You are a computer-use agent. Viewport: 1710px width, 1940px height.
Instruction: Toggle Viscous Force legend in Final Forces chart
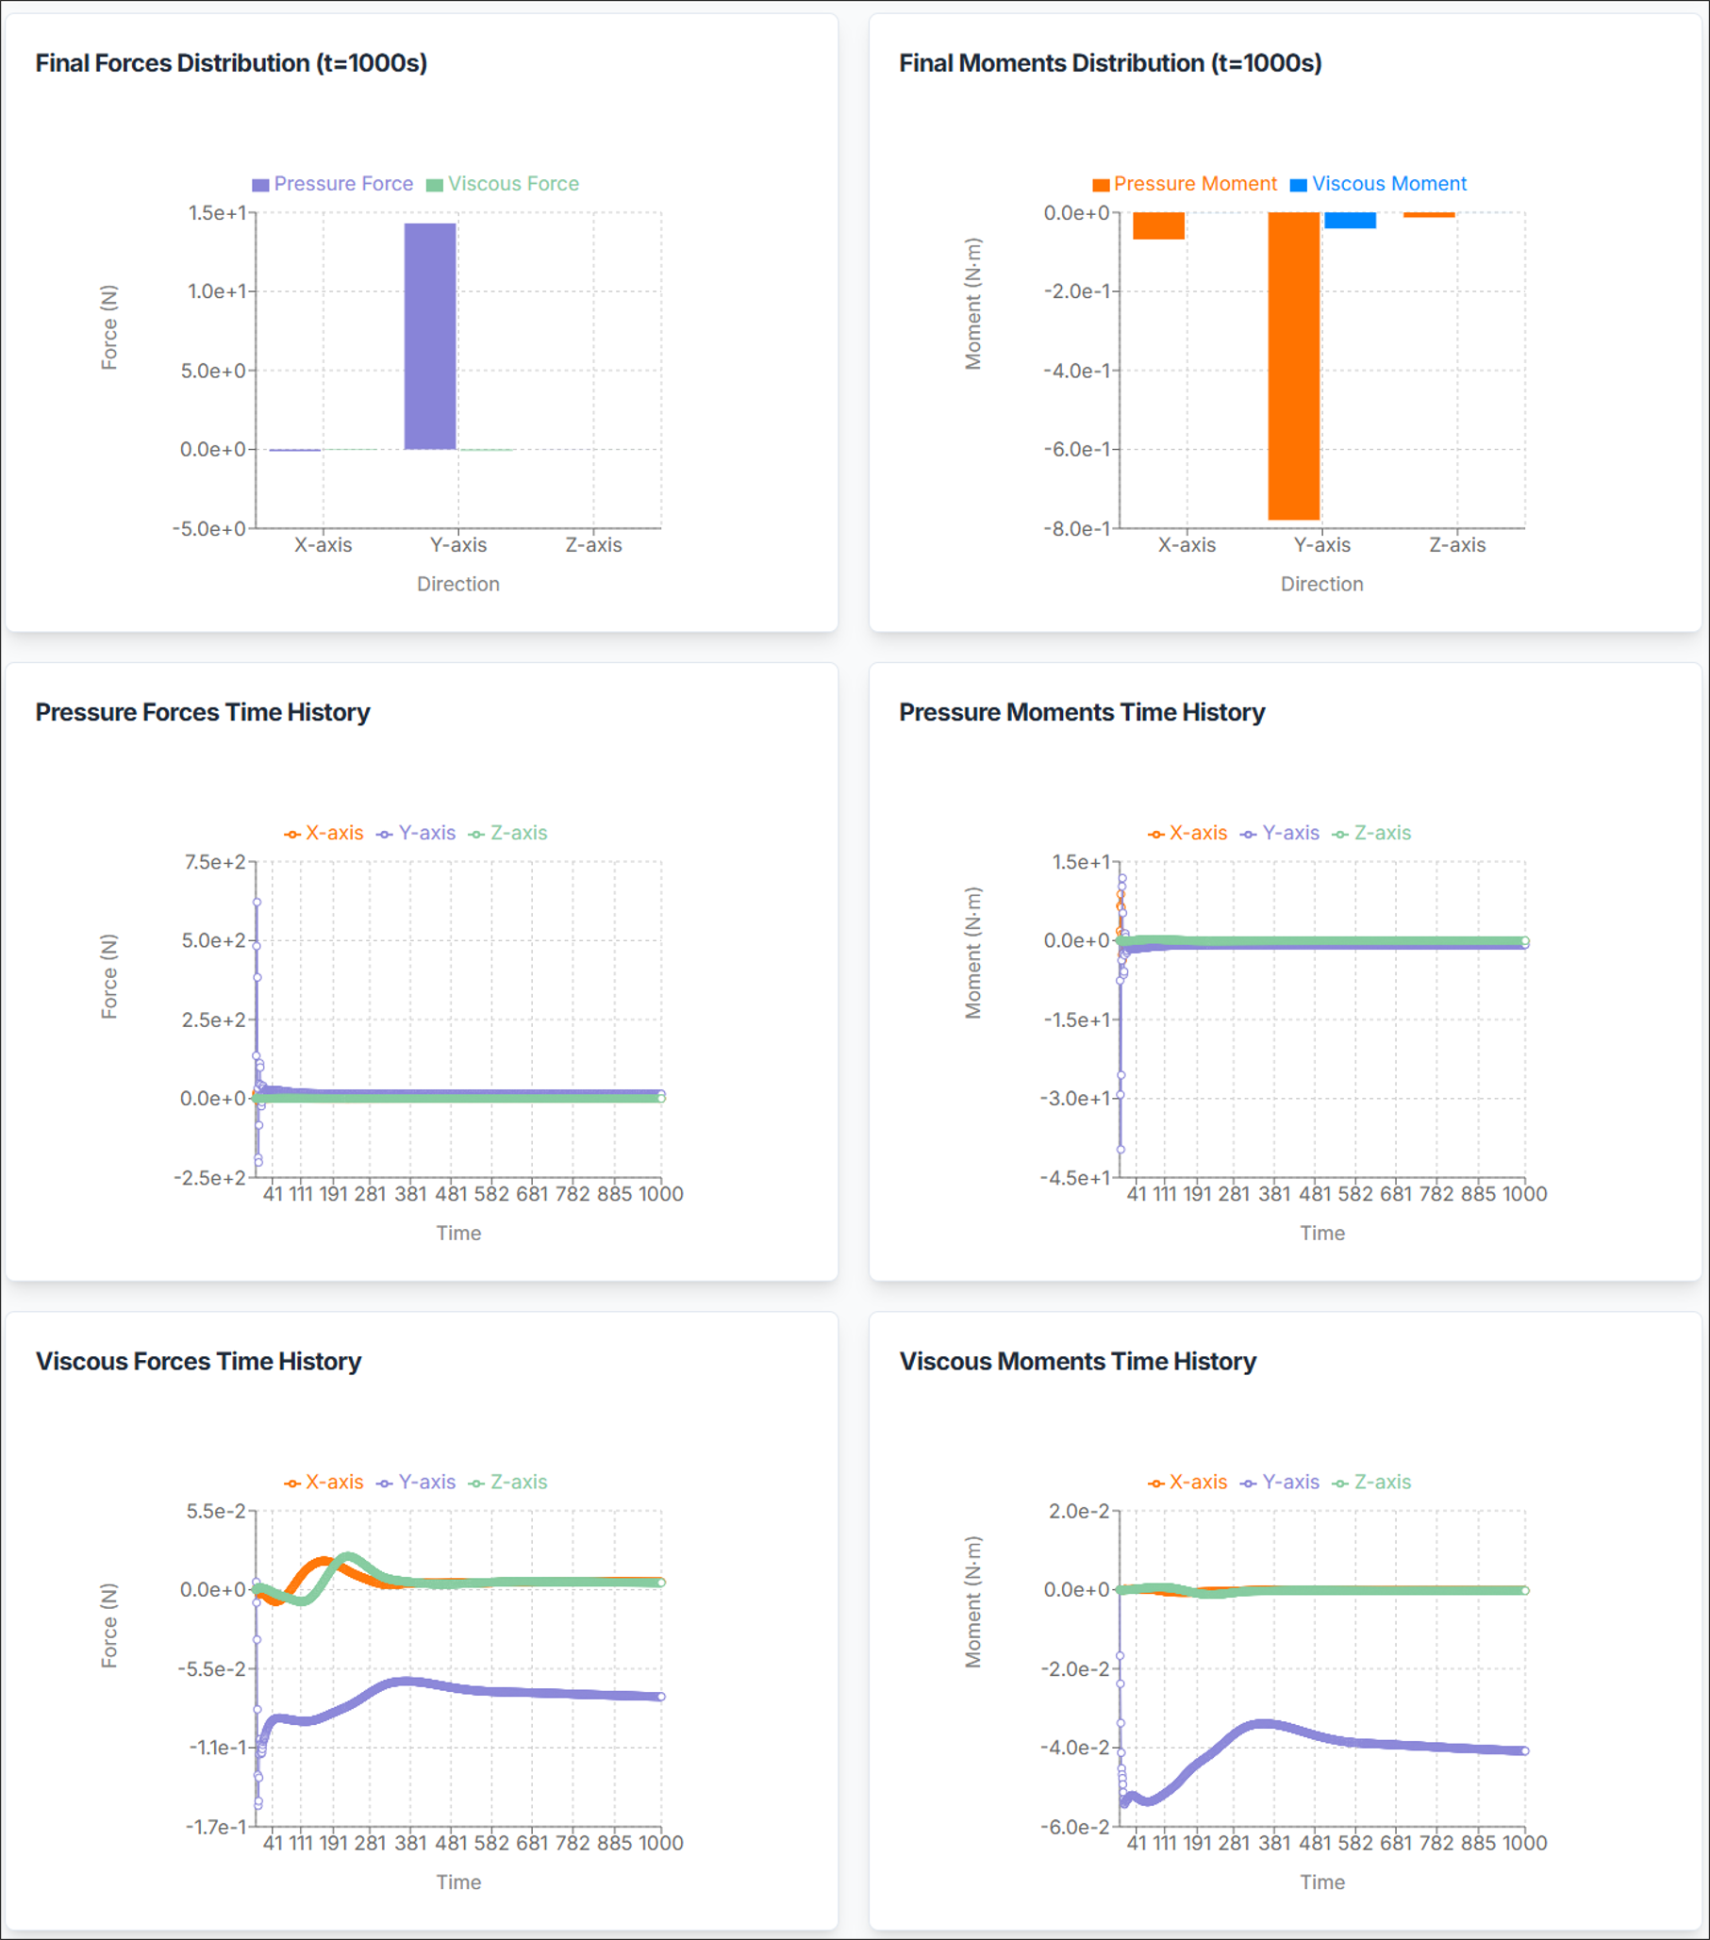coord(503,184)
